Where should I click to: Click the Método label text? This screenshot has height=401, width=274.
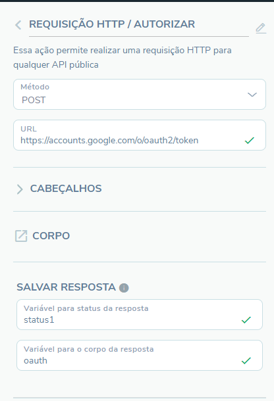(35, 87)
